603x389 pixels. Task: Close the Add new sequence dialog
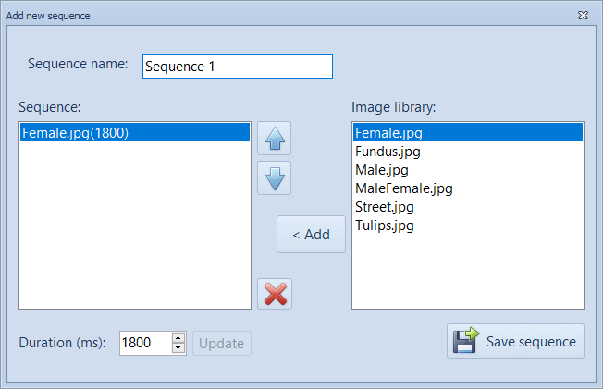point(583,16)
